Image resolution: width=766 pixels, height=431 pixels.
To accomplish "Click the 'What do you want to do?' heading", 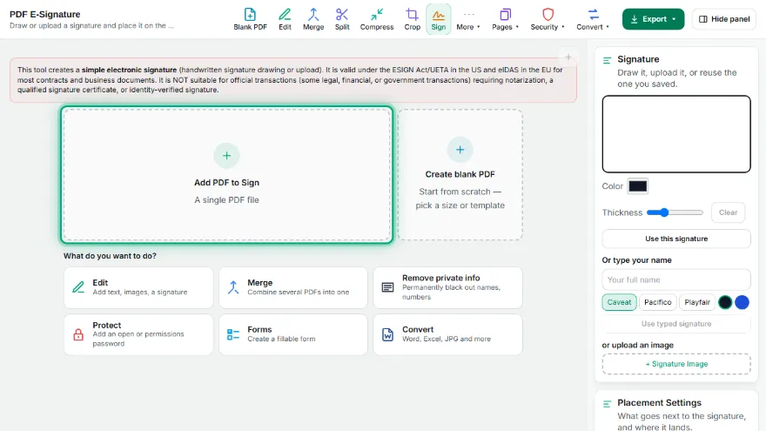I will tap(110, 256).
